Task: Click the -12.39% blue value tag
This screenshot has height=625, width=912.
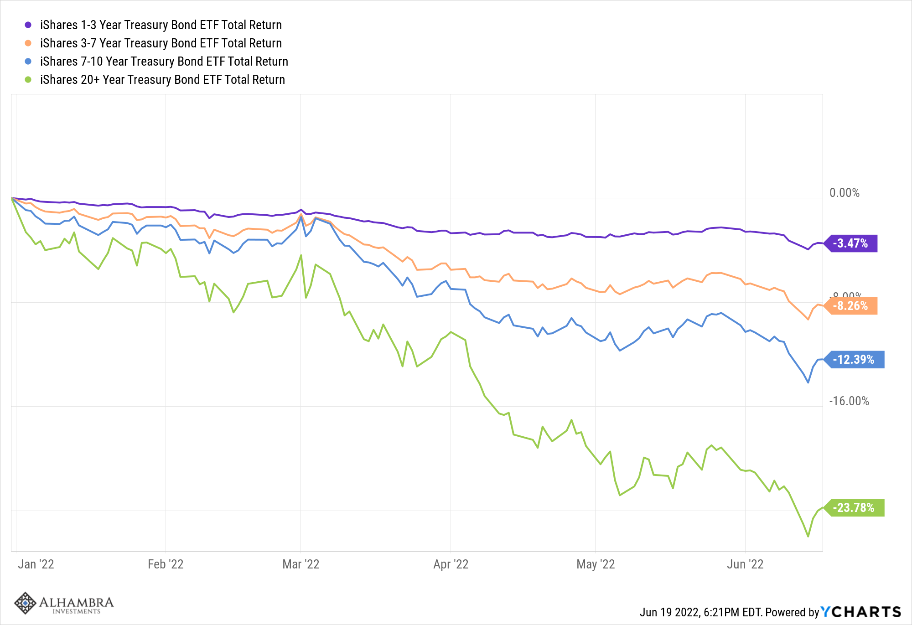Action: tap(854, 360)
